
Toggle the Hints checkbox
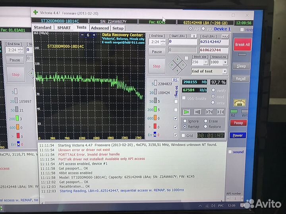(242, 29)
